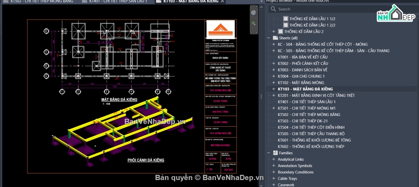Open the view tabs list dropdown arrow
419x187 pixels.
coord(262,1)
